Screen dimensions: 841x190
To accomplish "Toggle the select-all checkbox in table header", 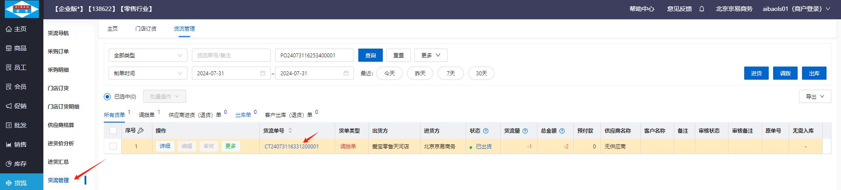I will pos(113,130).
